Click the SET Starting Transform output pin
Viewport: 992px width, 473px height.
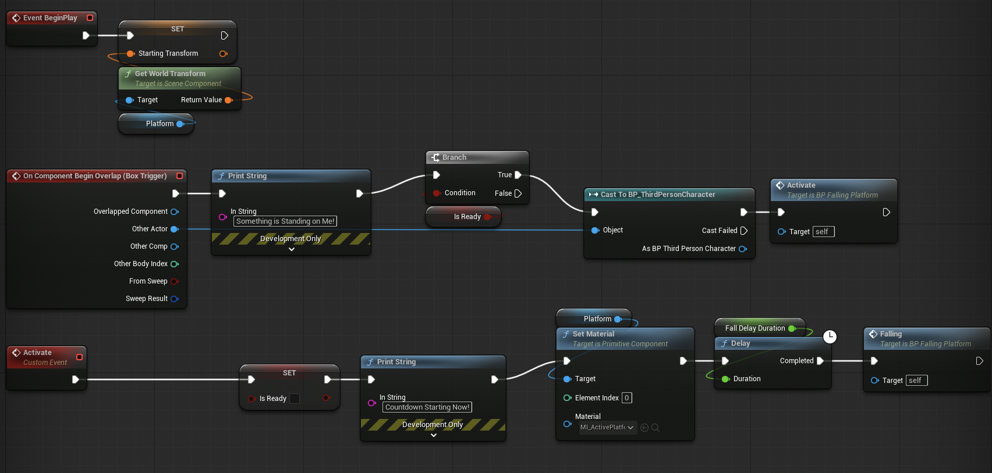224,53
